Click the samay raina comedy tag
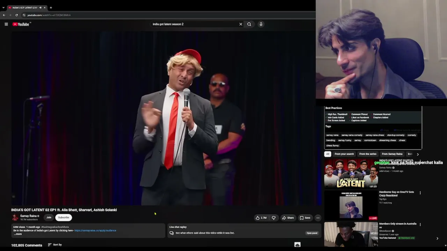 click(352, 135)
